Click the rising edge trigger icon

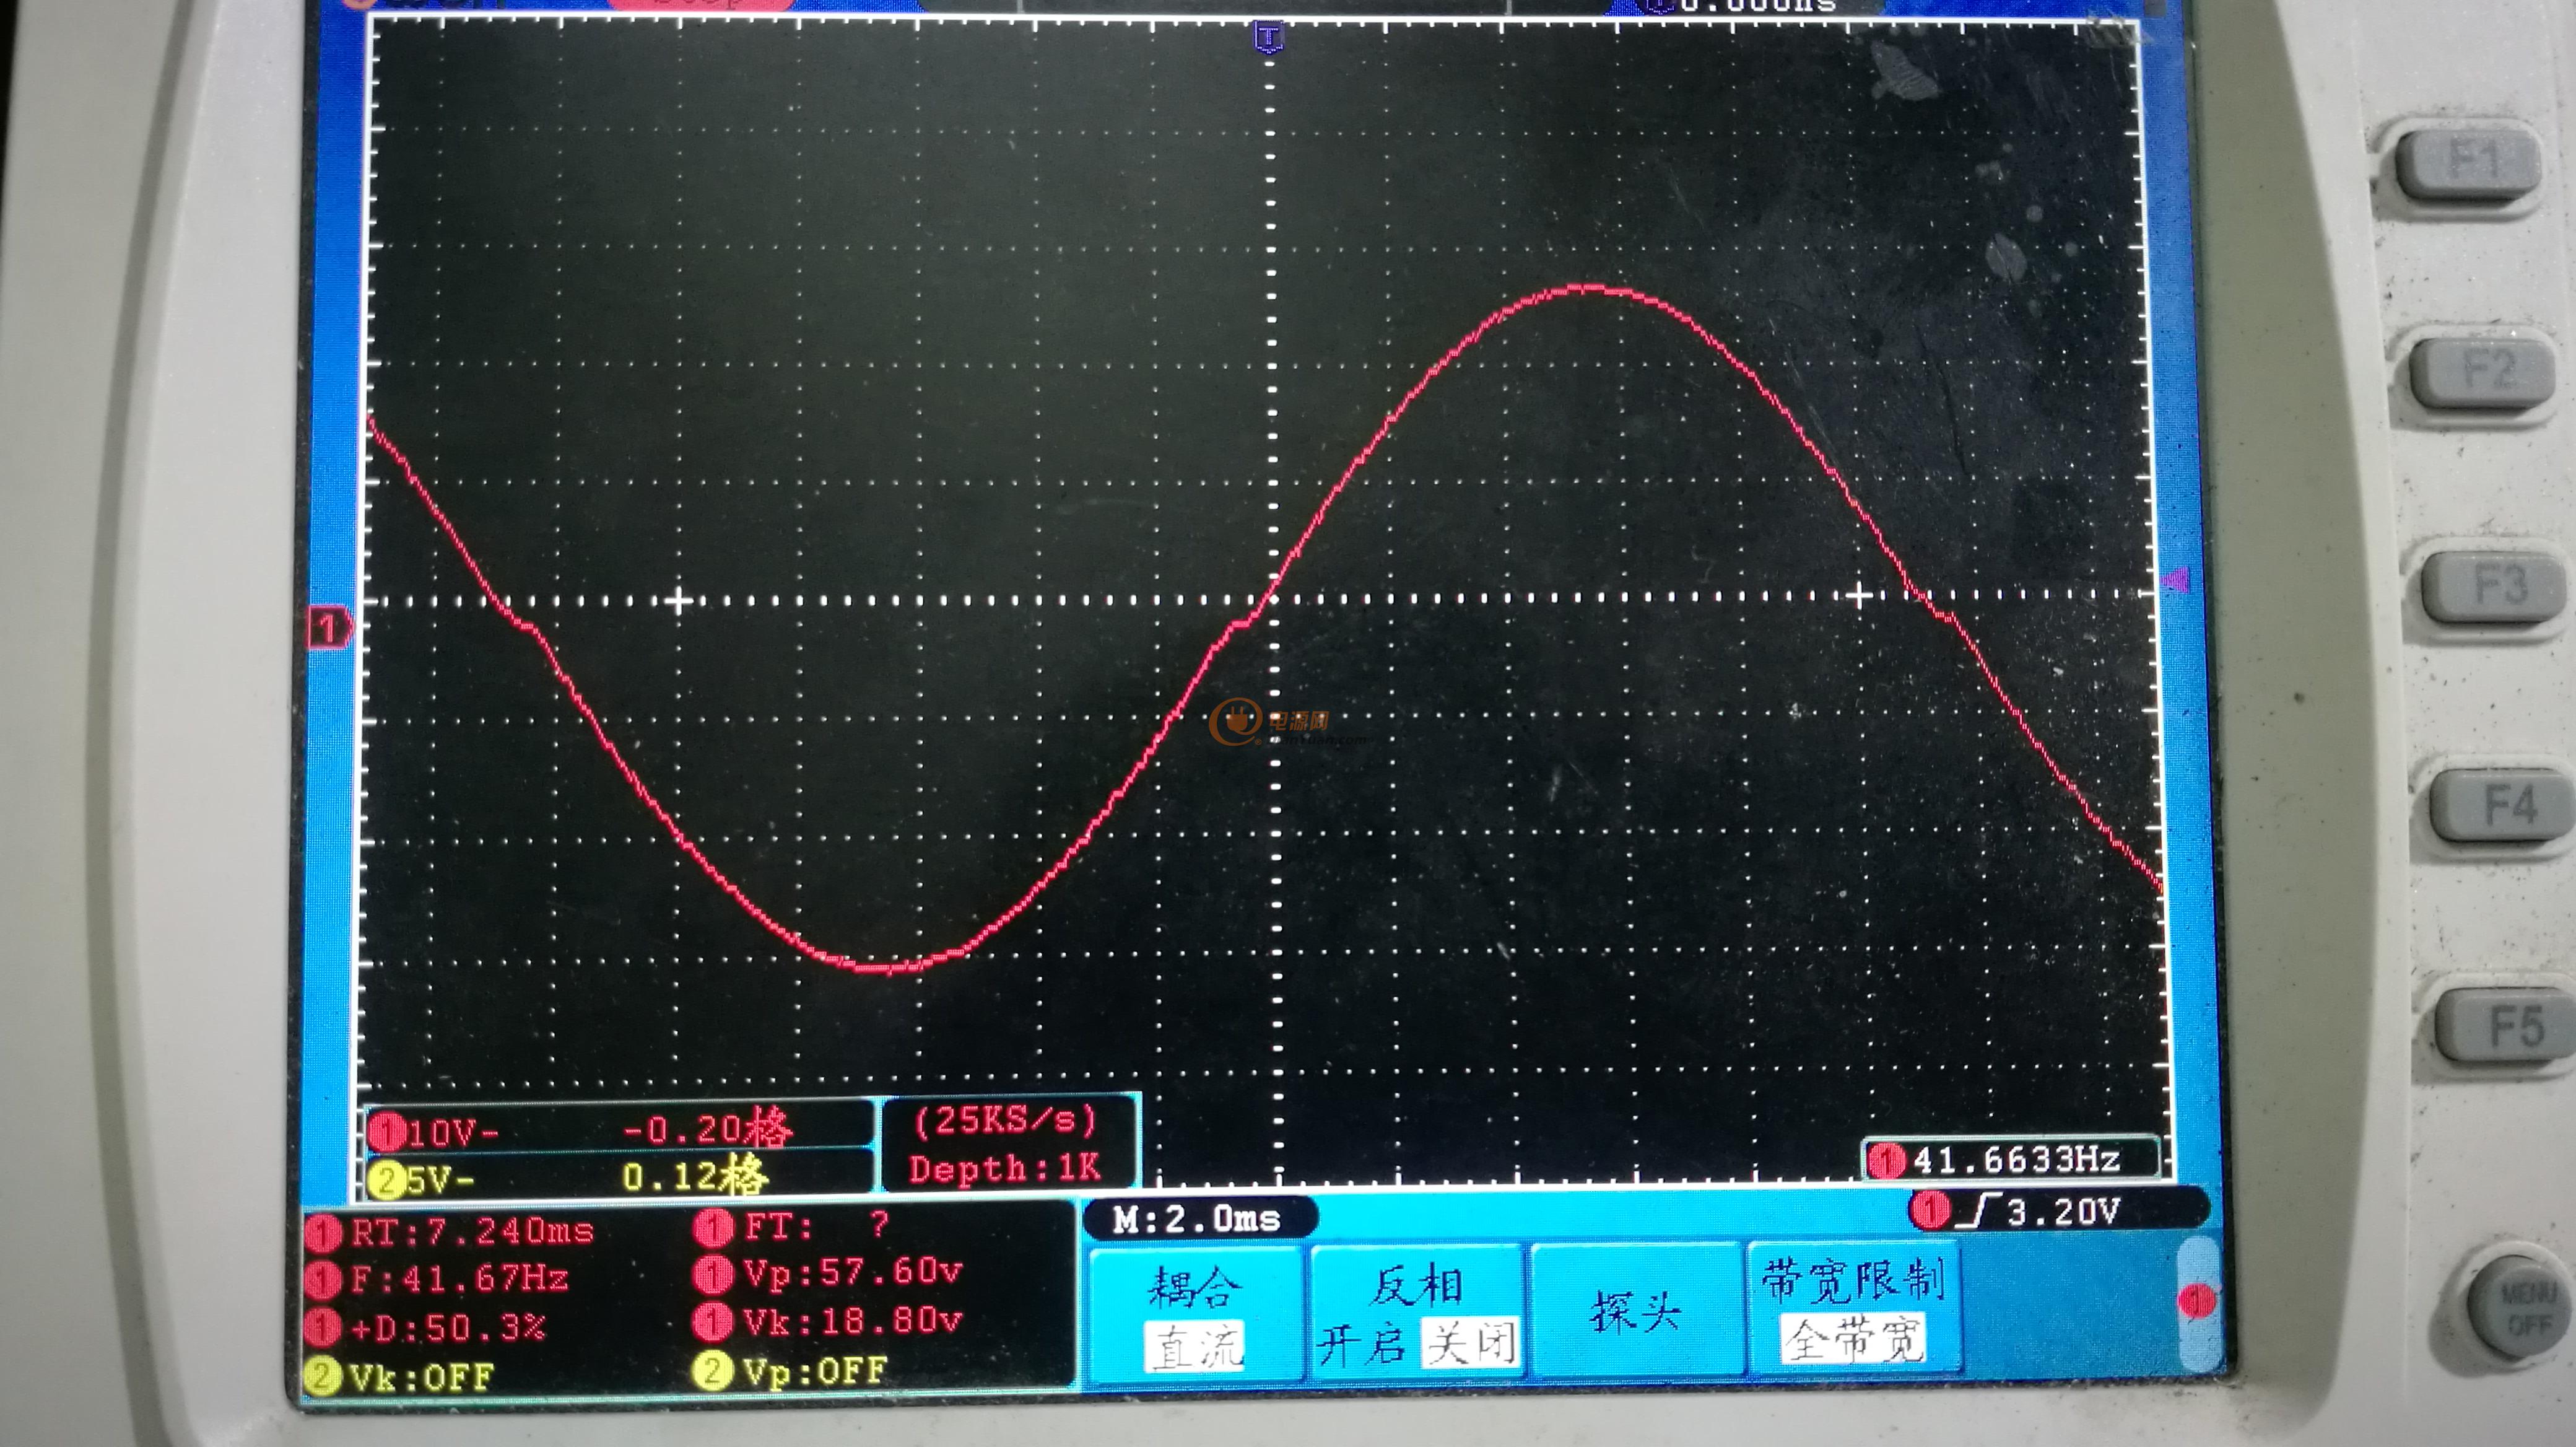tap(1978, 1211)
